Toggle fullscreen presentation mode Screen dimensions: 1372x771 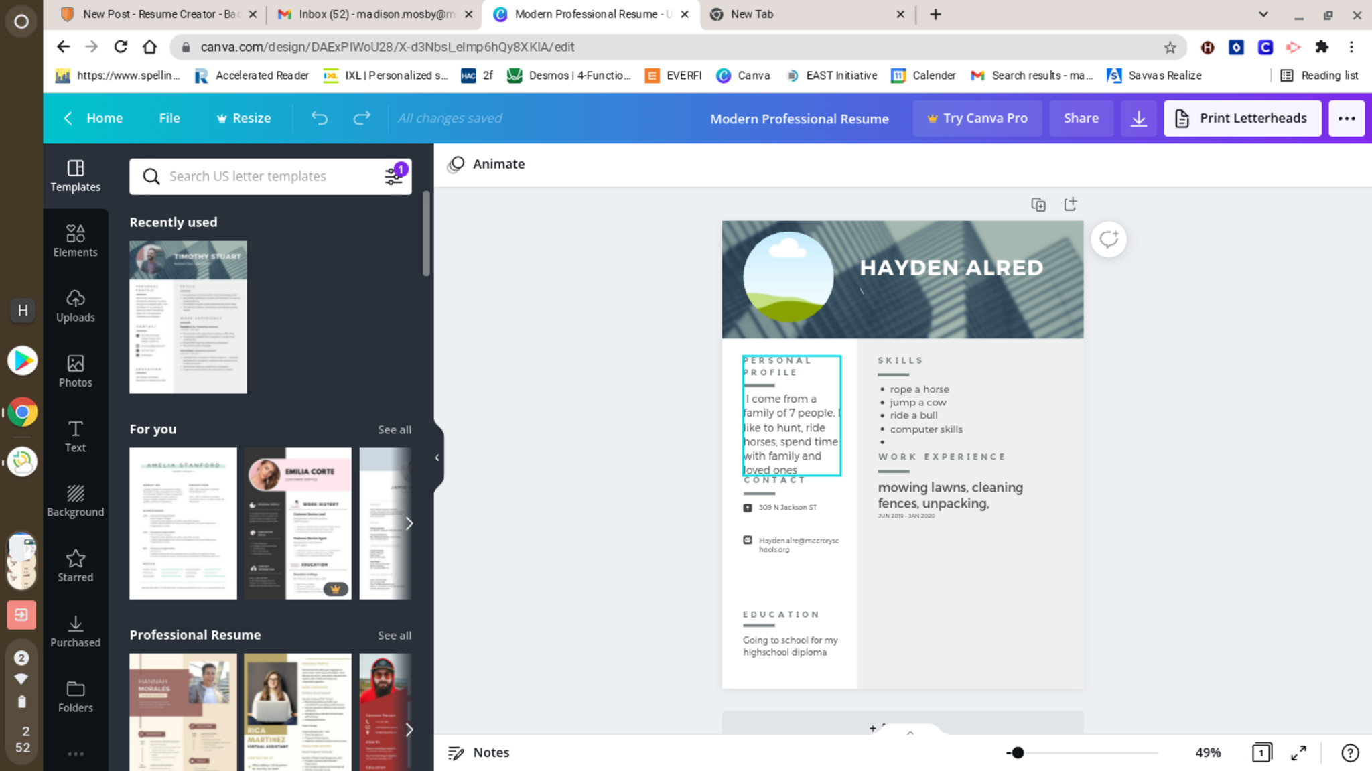1298,752
